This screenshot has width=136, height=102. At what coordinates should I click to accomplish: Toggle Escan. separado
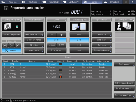tap(12, 34)
